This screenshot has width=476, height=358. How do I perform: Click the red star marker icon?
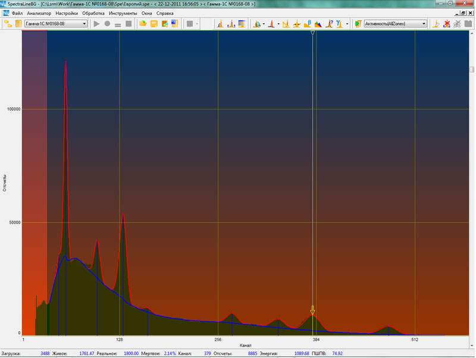tap(446, 24)
